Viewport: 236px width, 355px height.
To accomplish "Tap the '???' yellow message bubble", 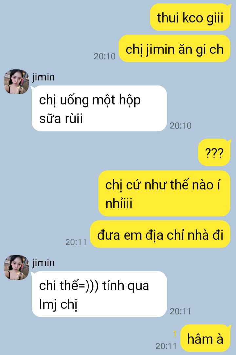I will click(214, 153).
